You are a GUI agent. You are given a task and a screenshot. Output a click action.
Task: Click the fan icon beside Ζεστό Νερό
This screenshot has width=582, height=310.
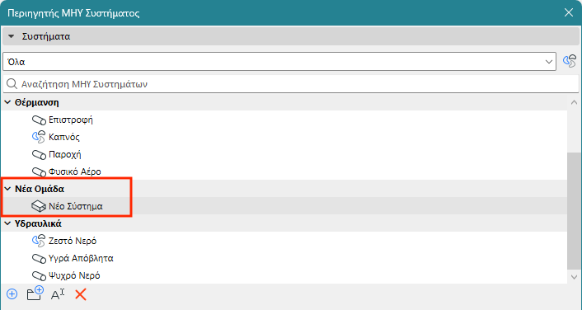click(39, 241)
